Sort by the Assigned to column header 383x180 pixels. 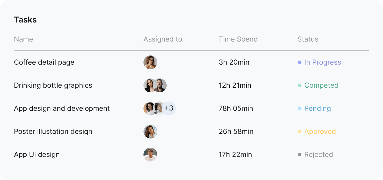[x=163, y=39]
